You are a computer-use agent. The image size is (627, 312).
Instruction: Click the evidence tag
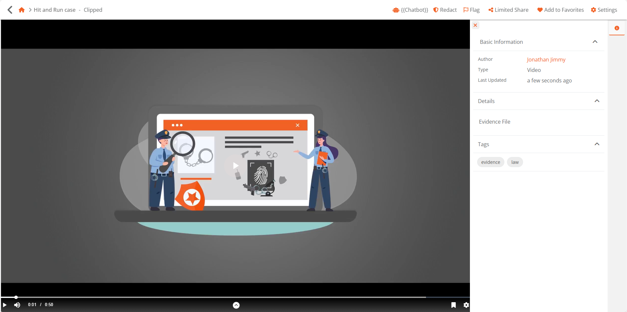(x=491, y=162)
